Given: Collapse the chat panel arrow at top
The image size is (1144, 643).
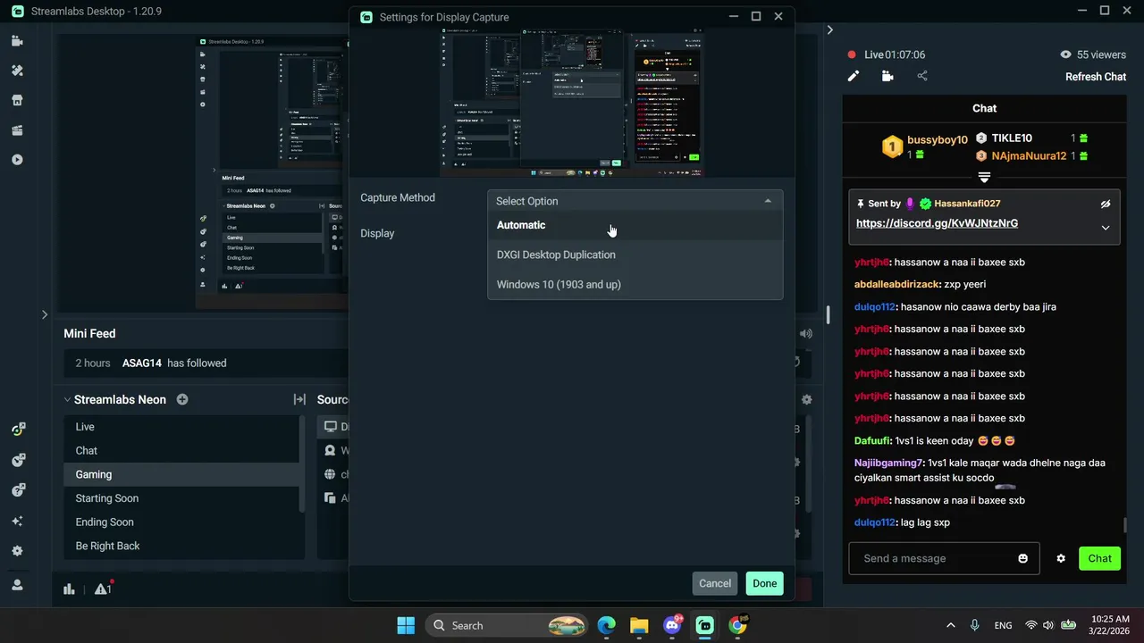Looking at the screenshot, I should (829, 29).
